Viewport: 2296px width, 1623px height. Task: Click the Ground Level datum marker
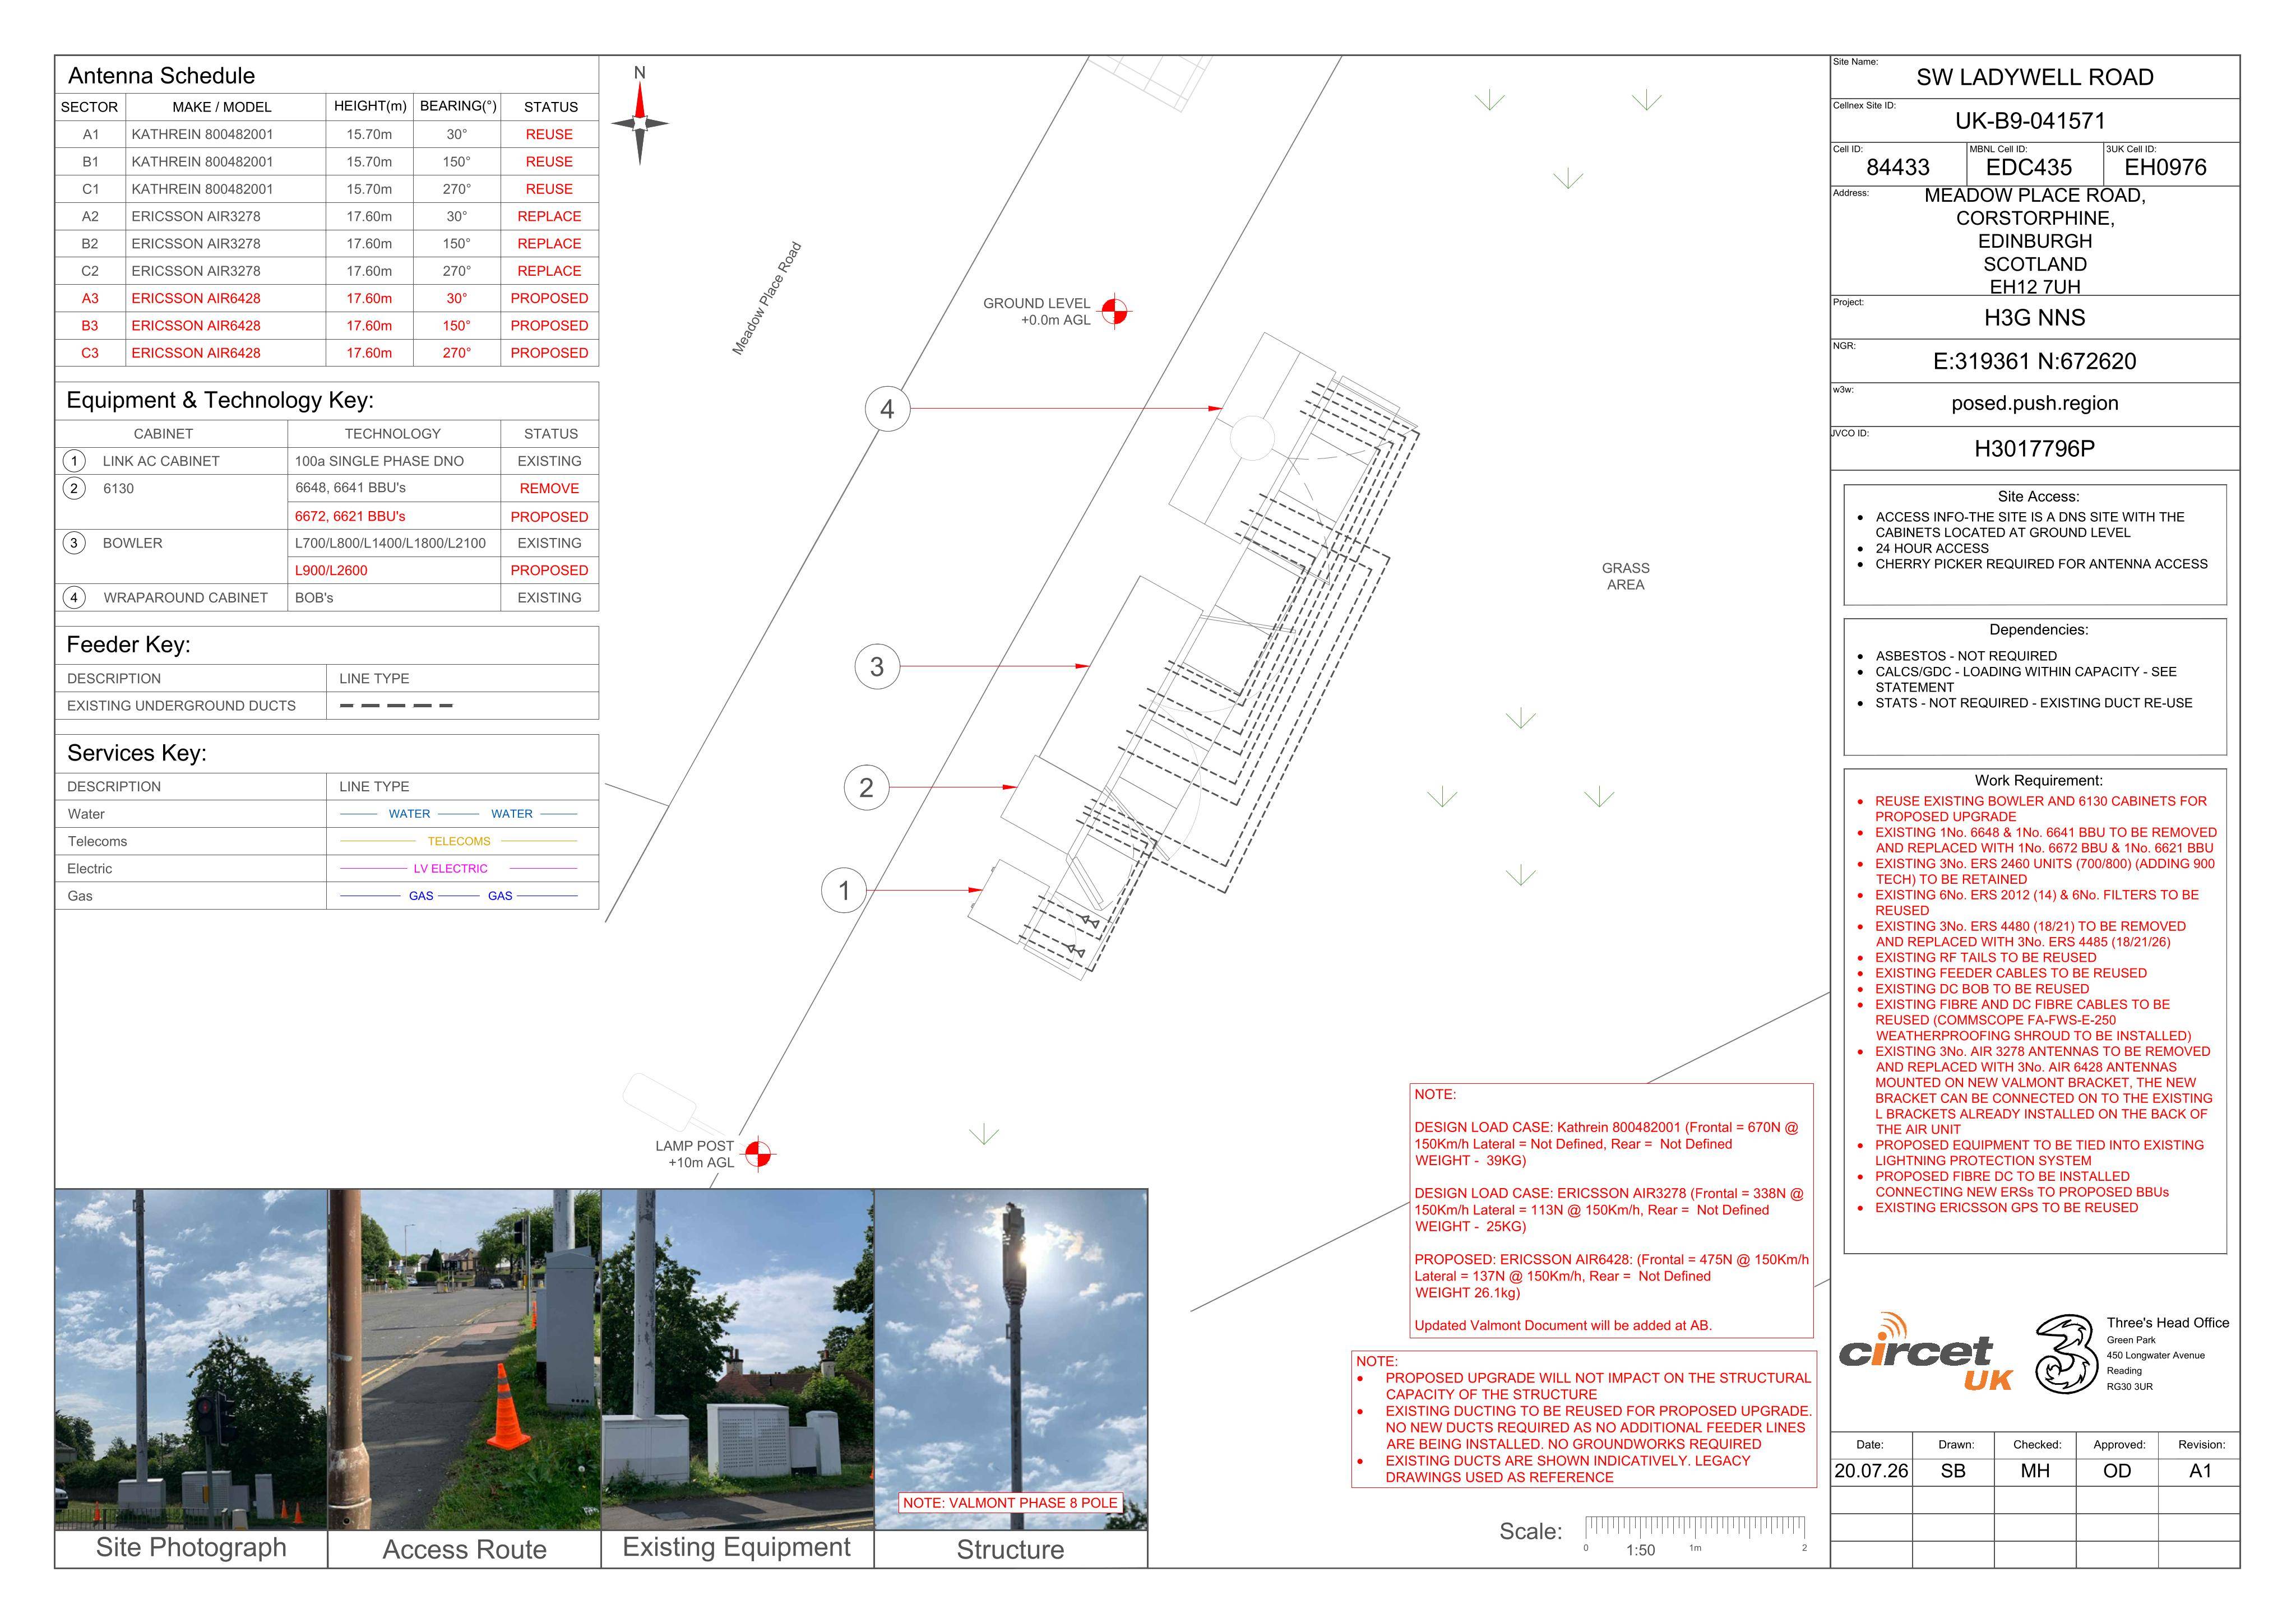coord(1114,312)
